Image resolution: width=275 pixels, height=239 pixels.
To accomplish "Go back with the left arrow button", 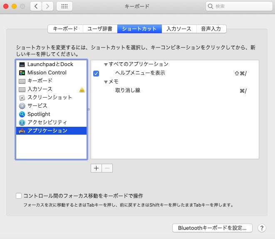I will tap(36, 6).
